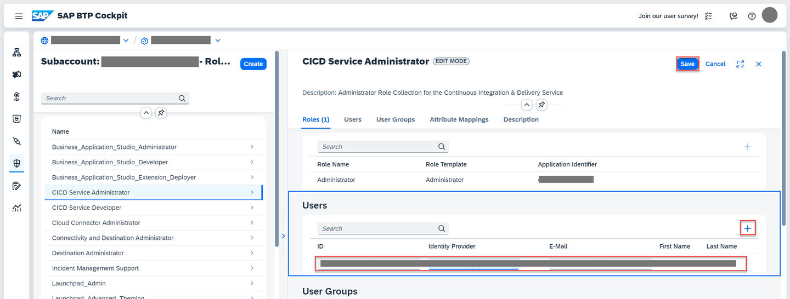Open the HTML5 applications icon in sidebar
The height and width of the screenshot is (299, 790).
pyautogui.click(x=17, y=119)
